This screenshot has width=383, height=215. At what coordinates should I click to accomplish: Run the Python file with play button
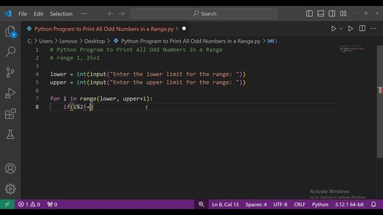pos(333,29)
